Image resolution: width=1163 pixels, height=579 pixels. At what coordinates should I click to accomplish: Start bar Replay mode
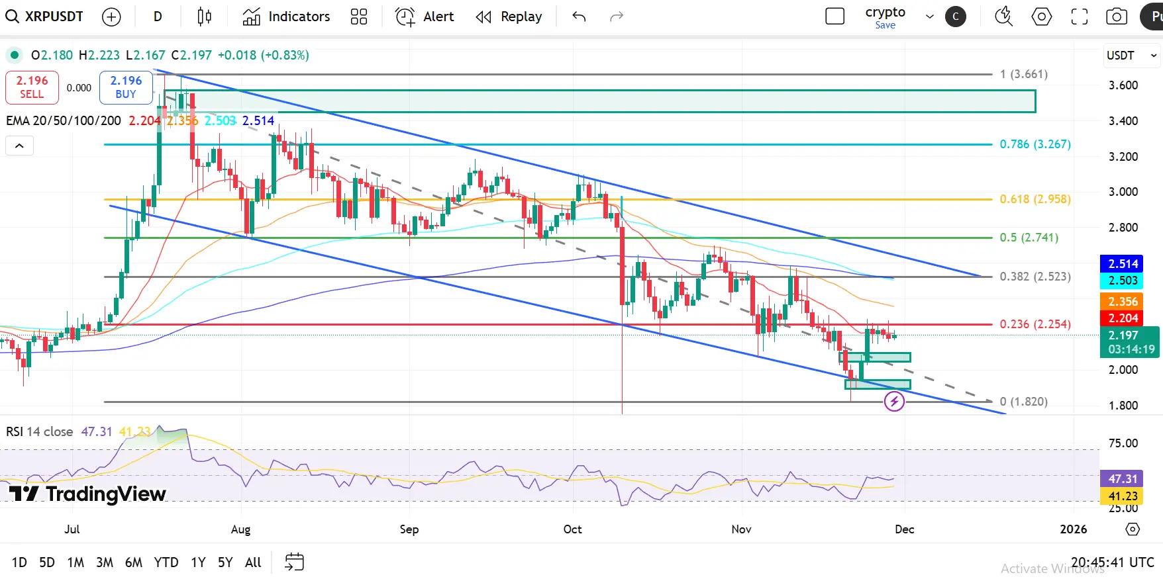coord(509,17)
